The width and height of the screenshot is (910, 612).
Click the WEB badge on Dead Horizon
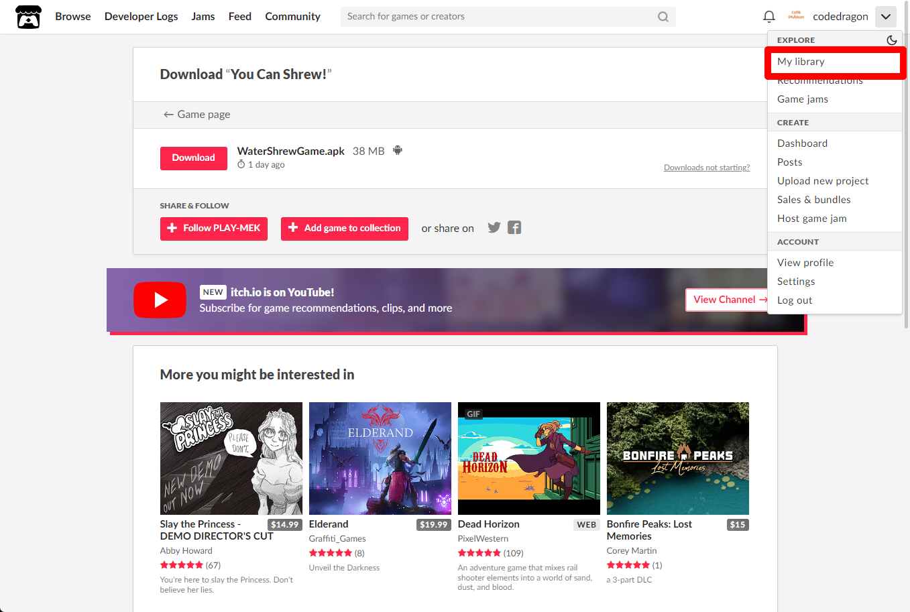pyautogui.click(x=587, y=525)
